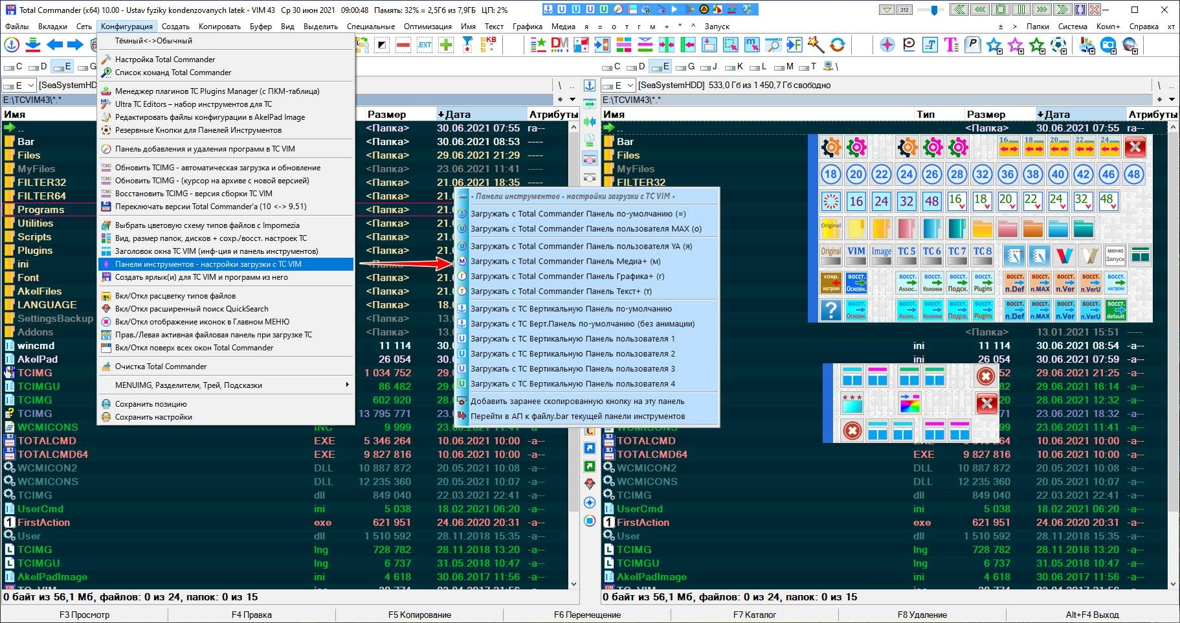The image size is (1180, 623).
Task: Click F8 Удаление button
Action: (x=922, y=615)
